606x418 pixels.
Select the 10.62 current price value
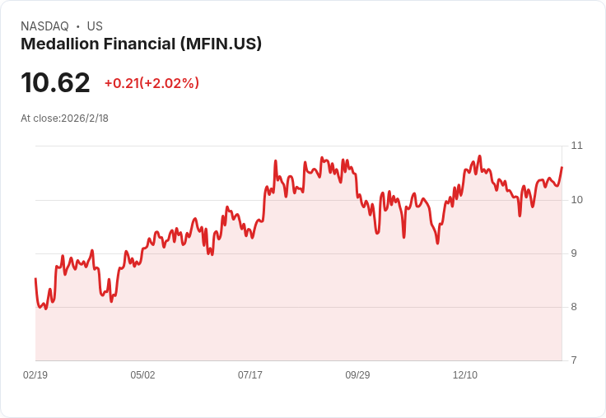click(x=55, y=82)
